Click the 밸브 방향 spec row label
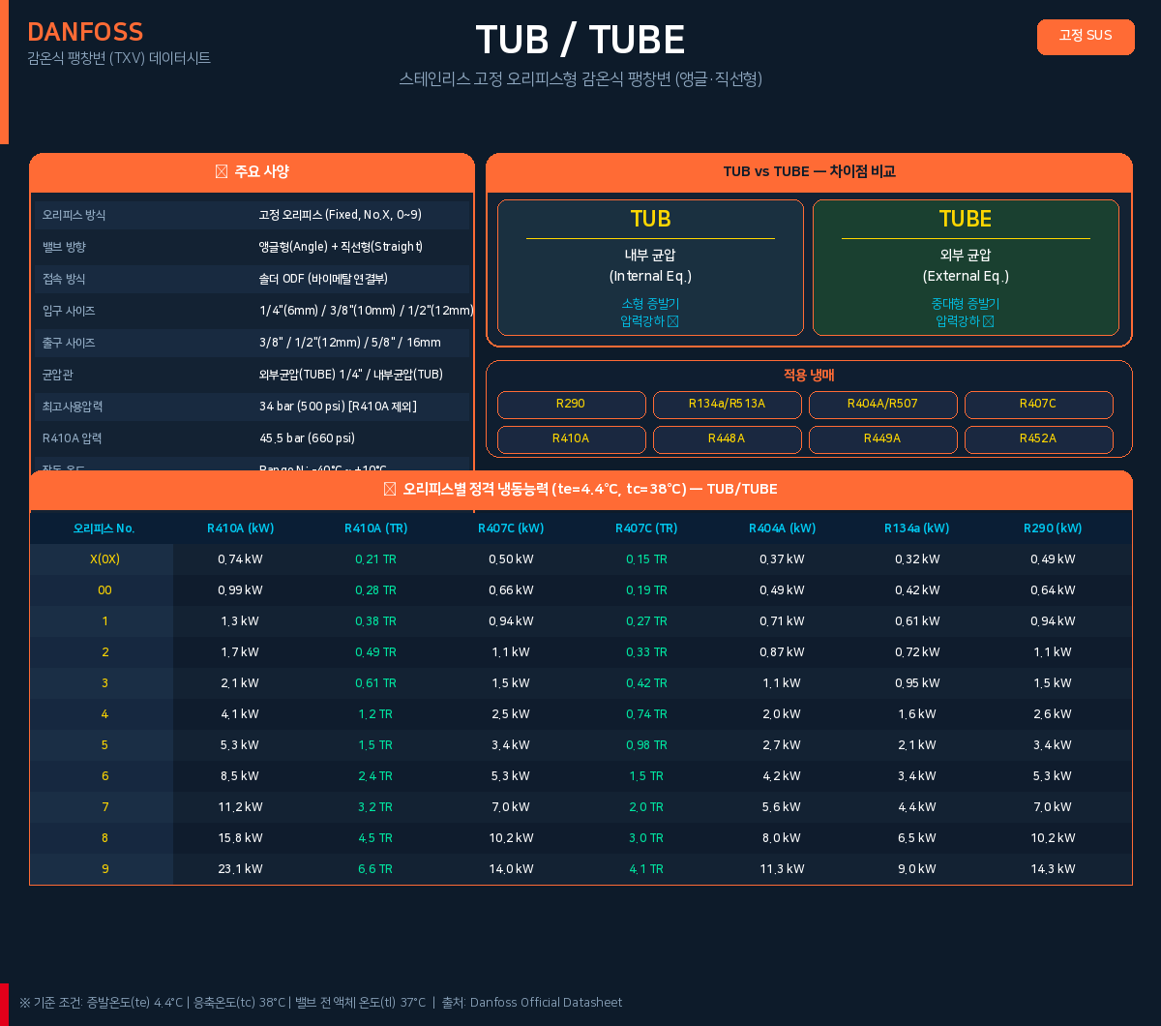 64,248
